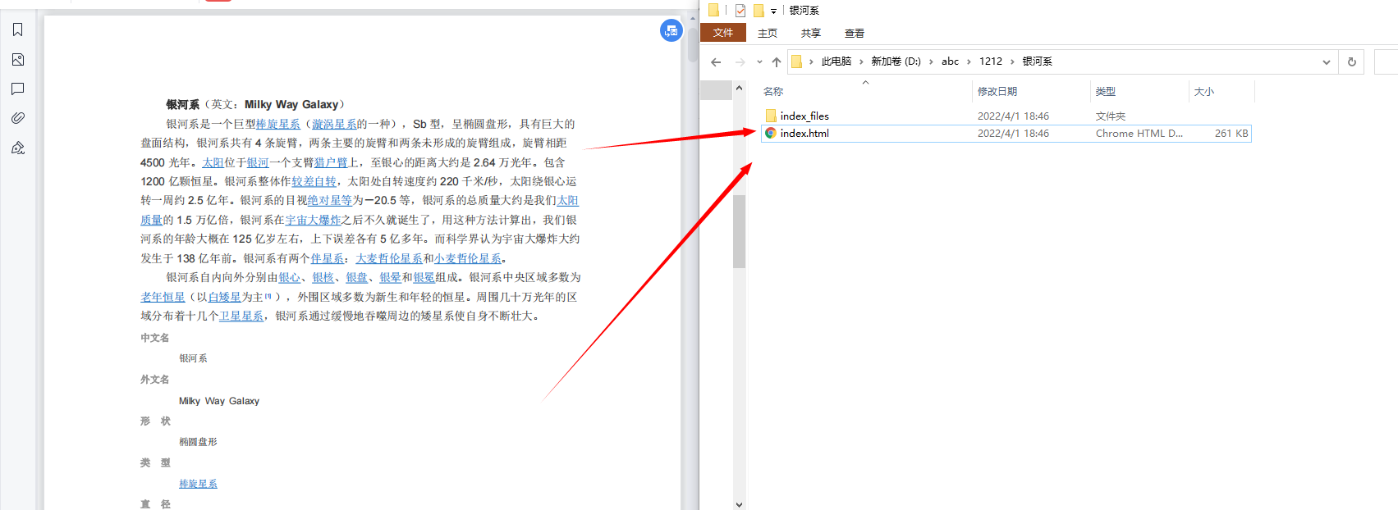Click the folder icon beside index_files
The height and width of the screenshot is (510, 1398).
tap(771, 116)
